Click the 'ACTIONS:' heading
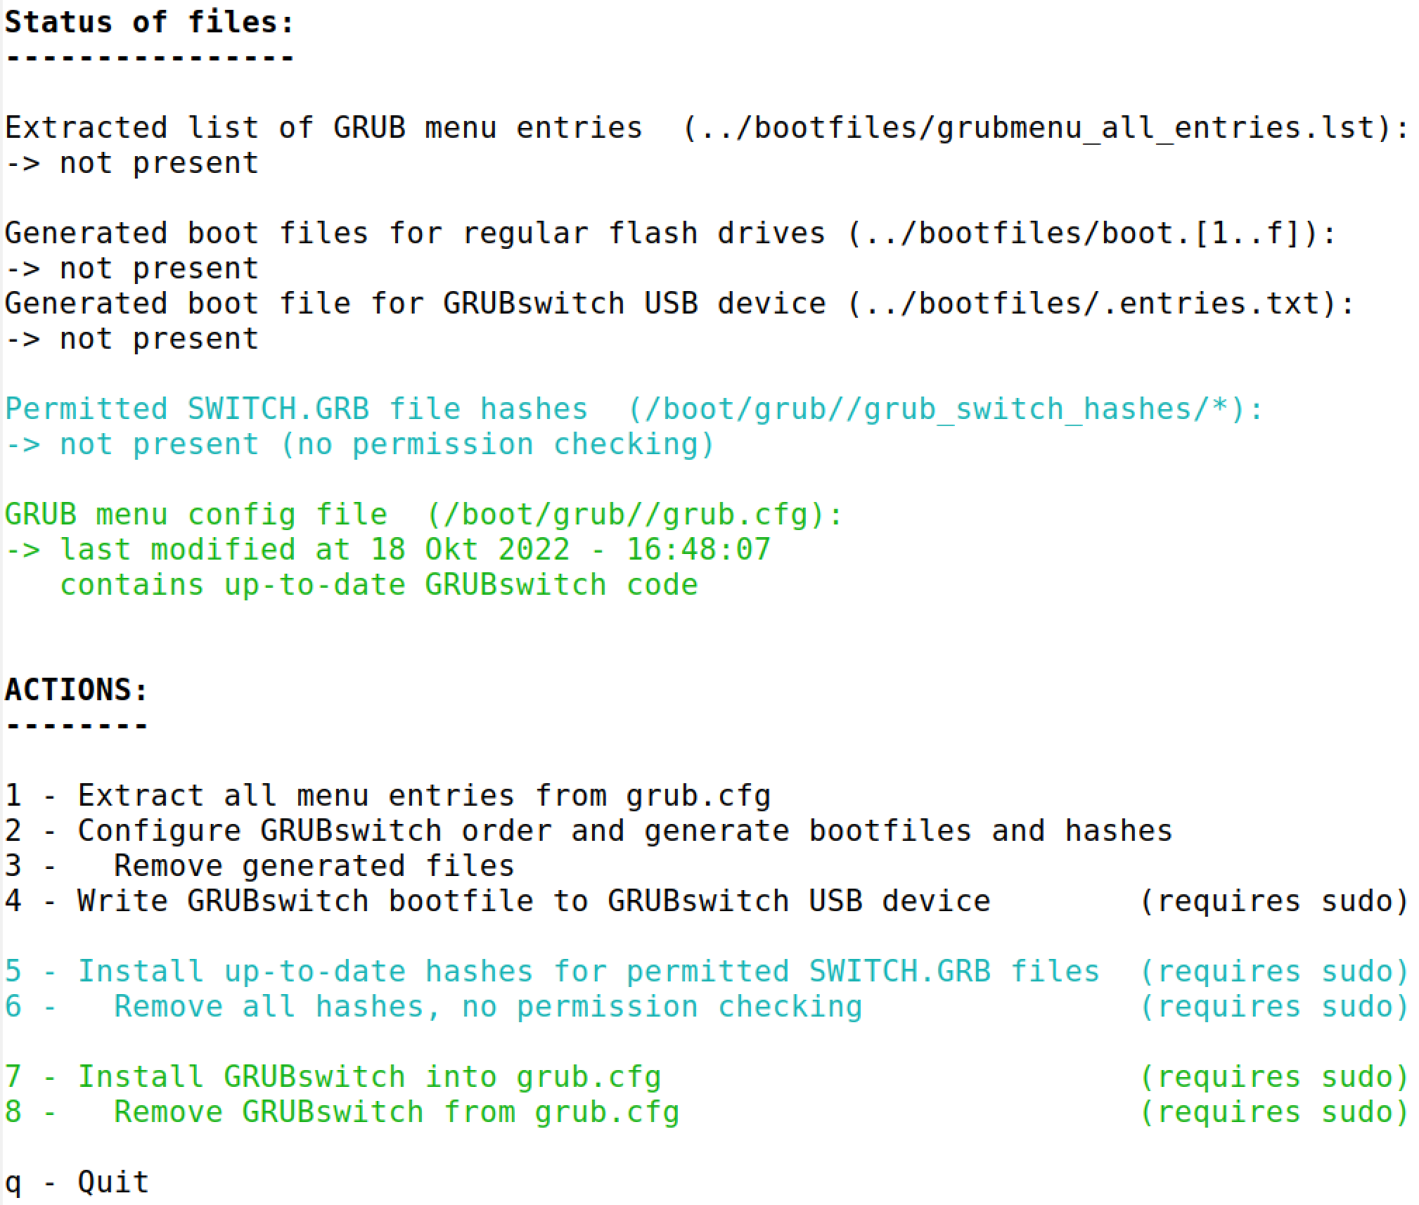The width and height of the screenshot is (1419, 1205). [x=77, y=690]
